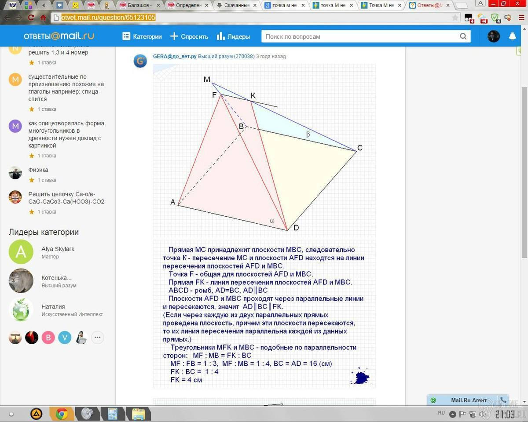Open the calculator taskbar icon
Image resolution: width=528 pixels, height=422 pixels.
113,414
